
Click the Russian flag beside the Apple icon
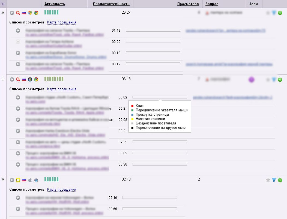click(24, 180)
